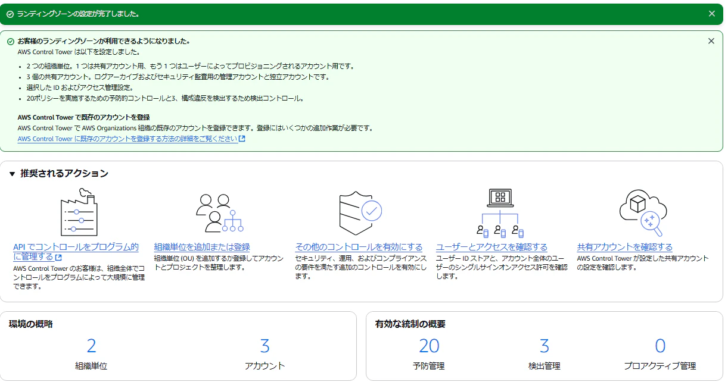
Task: Click the 組織単位 label under count
Action: [x=91, y=366]
